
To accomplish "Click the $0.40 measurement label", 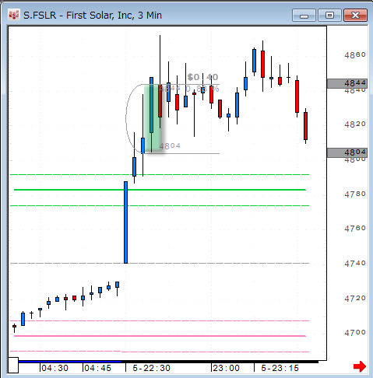I will 202,77.
